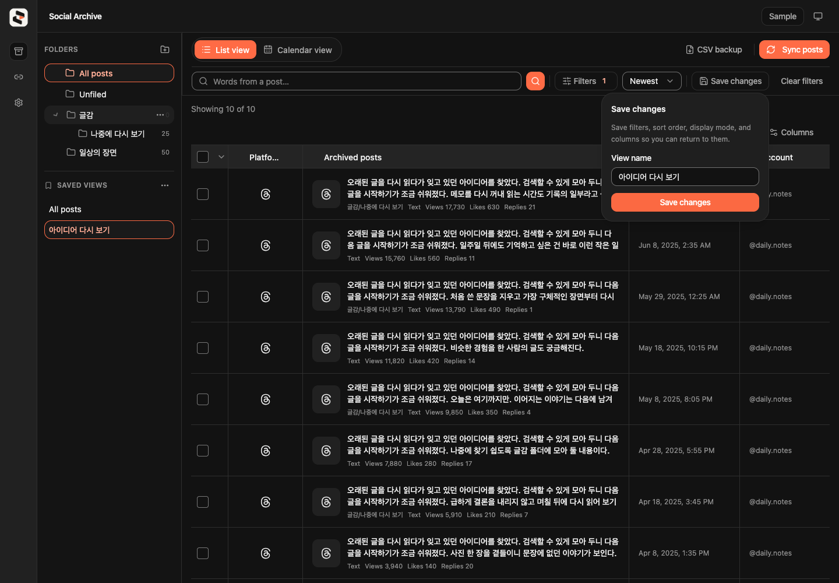This screenshot has height=583, width=839.
Task: Click Threads platform icon in May 18 row
Action: point(266,348)
